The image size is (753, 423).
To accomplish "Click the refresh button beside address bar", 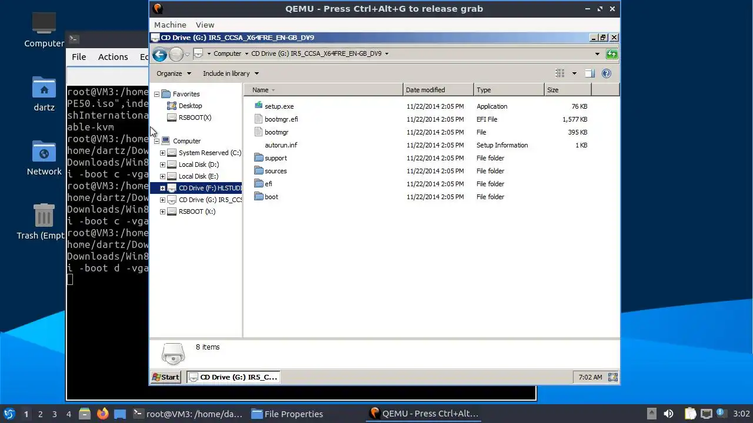I will click(x=612, y=54).
